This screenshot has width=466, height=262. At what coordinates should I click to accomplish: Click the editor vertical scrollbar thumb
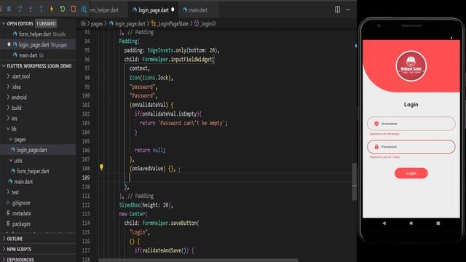coord(355,182)
